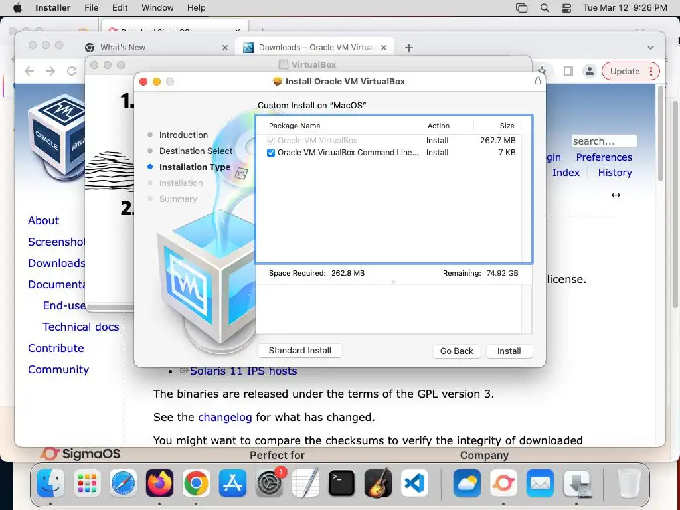Open the cloud weather app in dock
This screenshot has width=680, height=510.
pyautogui.click(x=467, y=483)
